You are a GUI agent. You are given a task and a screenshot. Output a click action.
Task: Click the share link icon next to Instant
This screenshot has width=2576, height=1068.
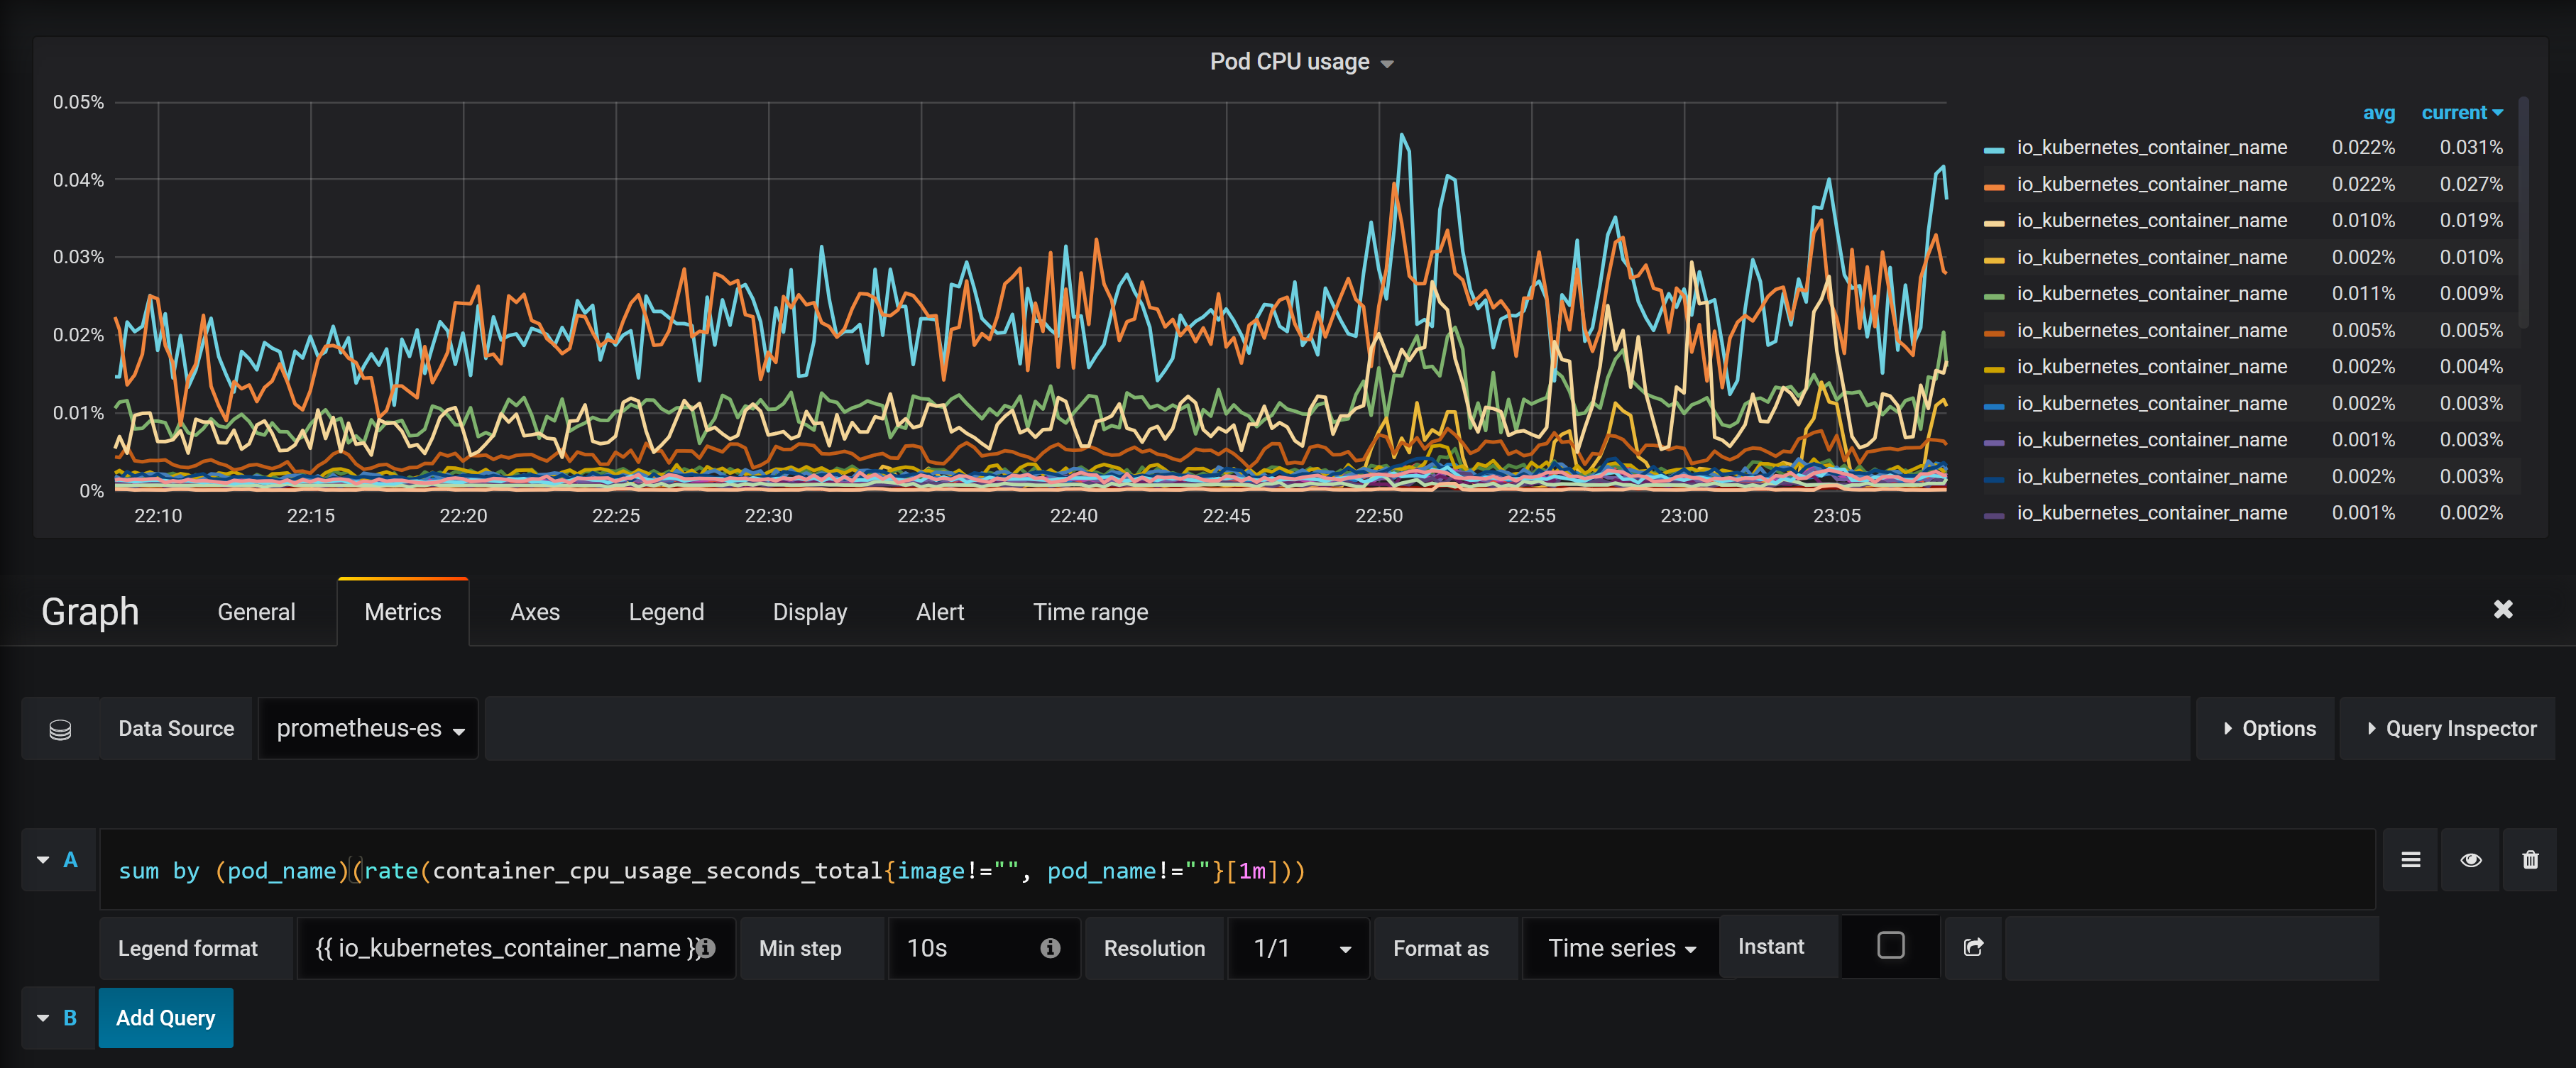coord(1973,947)
